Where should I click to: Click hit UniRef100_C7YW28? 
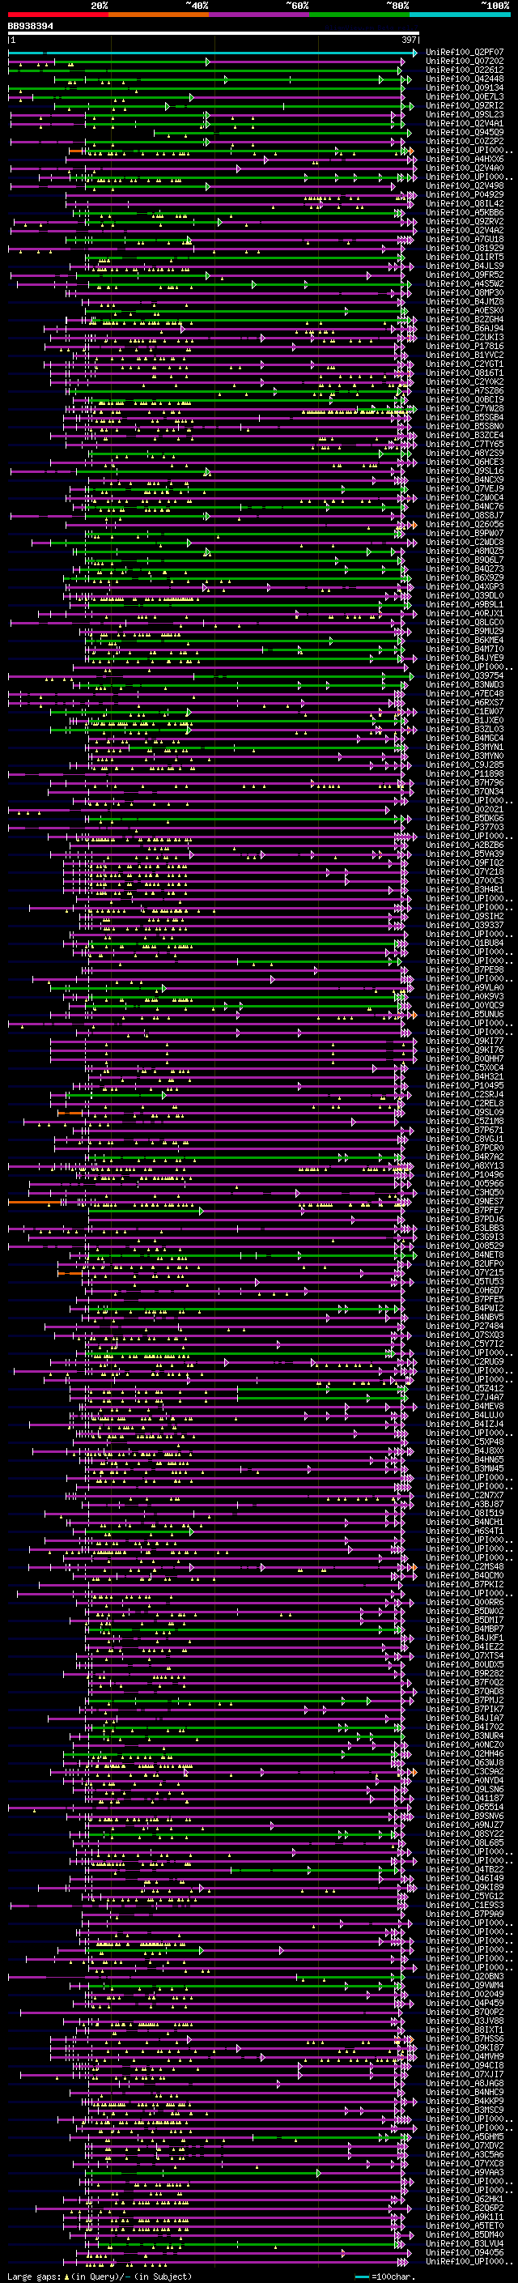pos(465,408)
